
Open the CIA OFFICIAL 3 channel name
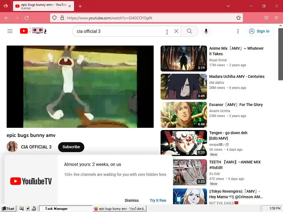point(36,147)
